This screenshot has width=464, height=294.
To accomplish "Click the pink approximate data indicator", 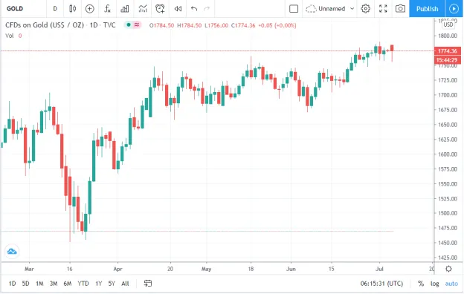I will coord(137,24).
